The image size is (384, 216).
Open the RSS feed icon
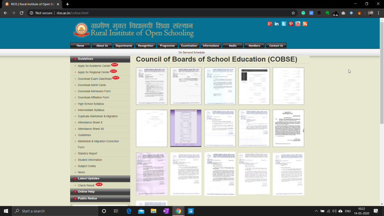click(305, 24)
